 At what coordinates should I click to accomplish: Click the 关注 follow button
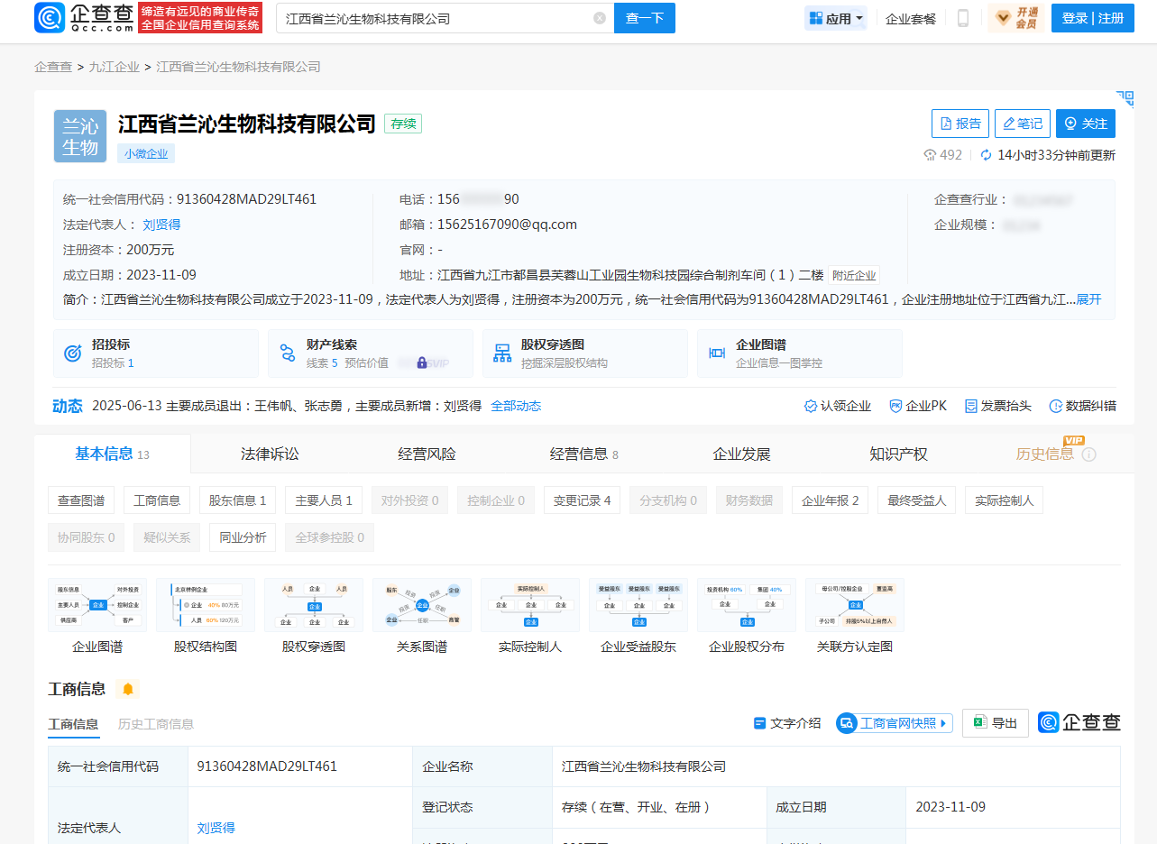(x=1085, y=124)
